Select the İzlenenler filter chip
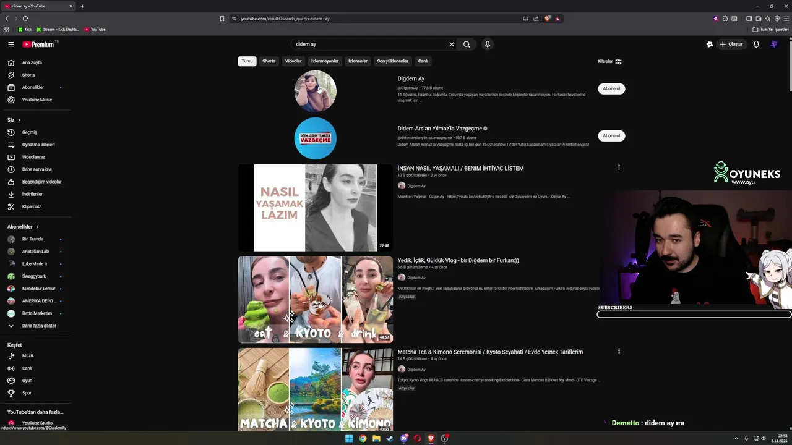The width and height of the screenshot is (792, 445). click(x=358, y=61)
